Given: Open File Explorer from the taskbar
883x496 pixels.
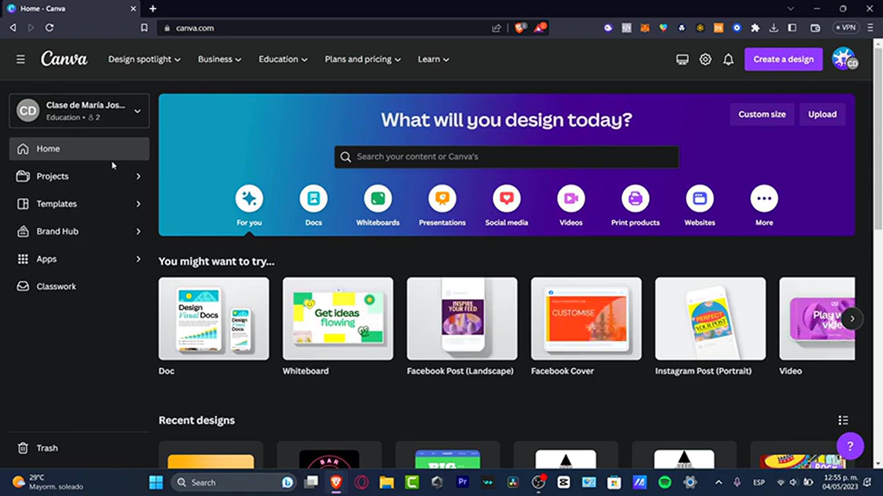Looking at the screenshot, I should pyautogui.click(x=387, y=482).
